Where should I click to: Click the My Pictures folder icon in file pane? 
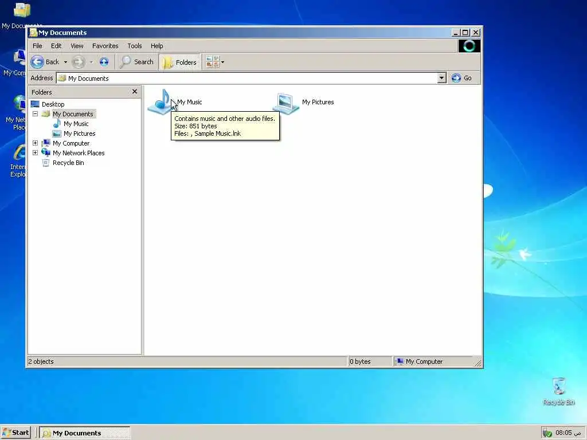pos(286,103)
